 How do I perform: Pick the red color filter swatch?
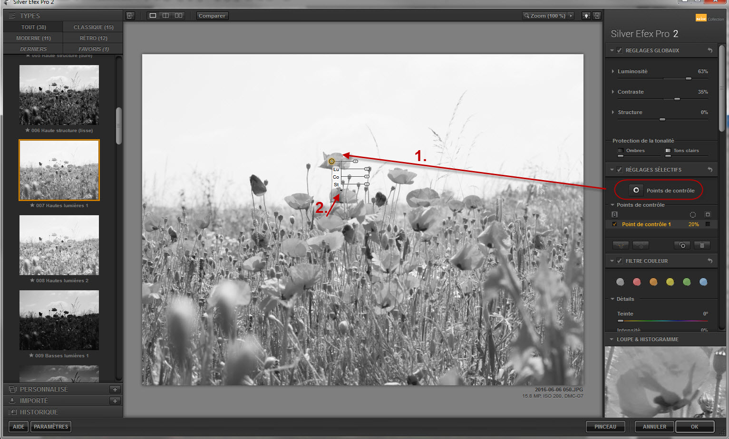pyautogui.click(x=637, y=282)
